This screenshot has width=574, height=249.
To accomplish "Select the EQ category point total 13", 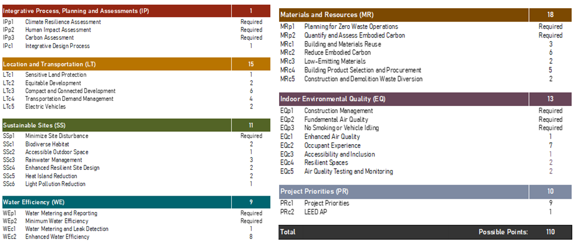I will [x=551, y=99].
